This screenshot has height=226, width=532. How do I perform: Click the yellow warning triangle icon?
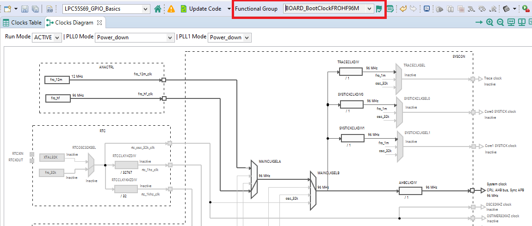tap(171, 9)
